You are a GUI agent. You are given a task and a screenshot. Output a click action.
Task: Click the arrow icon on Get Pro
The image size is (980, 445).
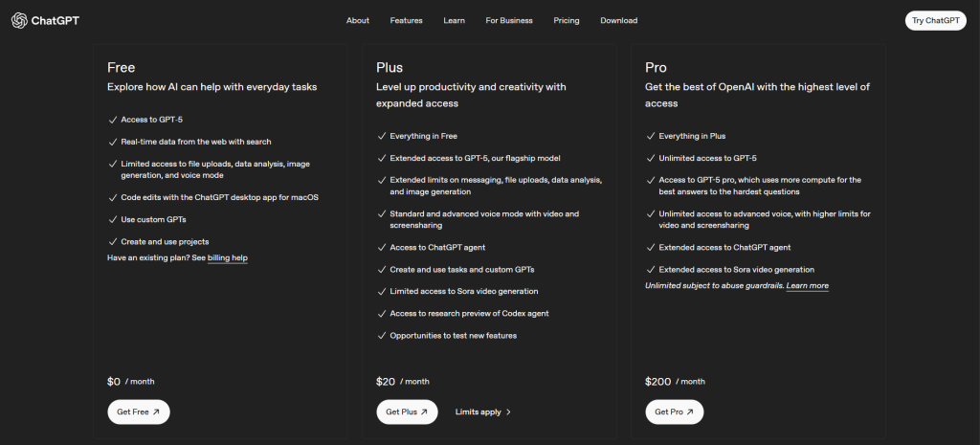coord(691,412)
